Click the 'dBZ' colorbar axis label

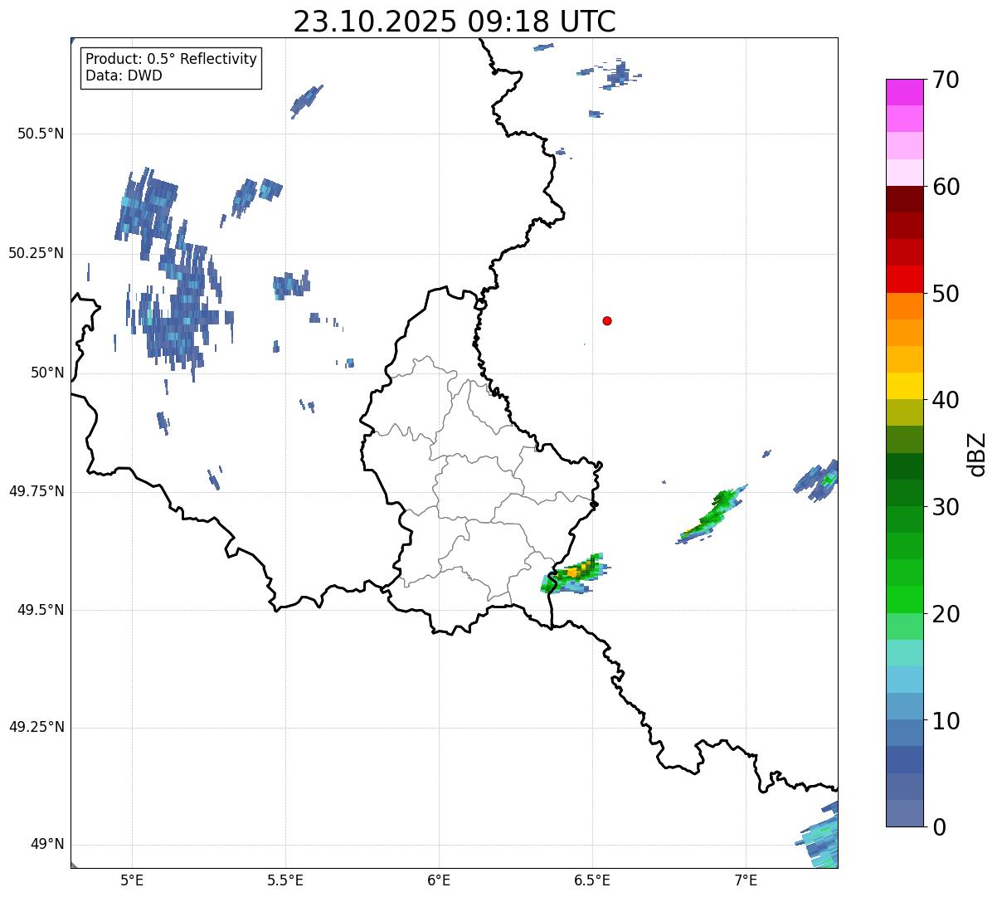(x=978, y=453)
